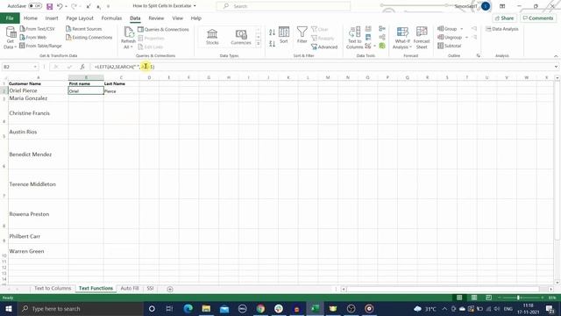The height and width of the screenshot is (316, 561).
Task: Select the Stocks data type
Action: (212, 37)
